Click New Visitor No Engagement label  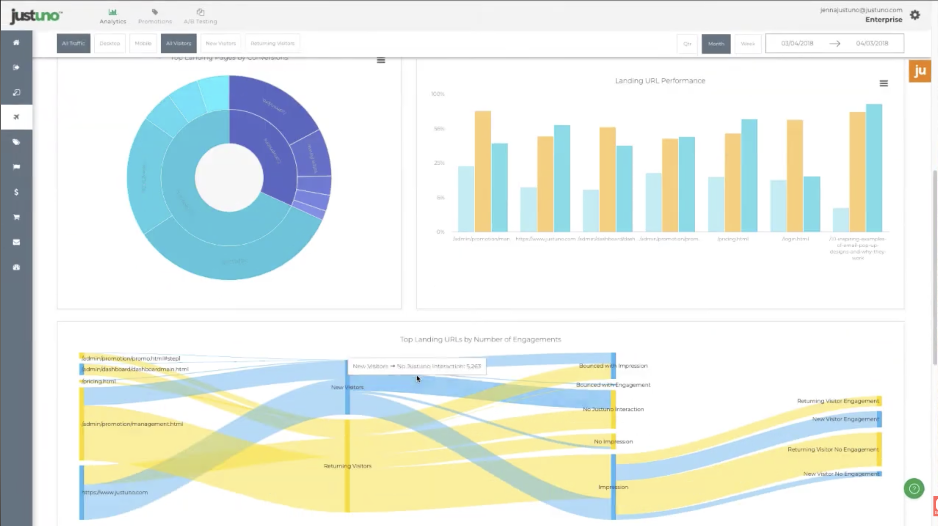(x=841, y=474)
